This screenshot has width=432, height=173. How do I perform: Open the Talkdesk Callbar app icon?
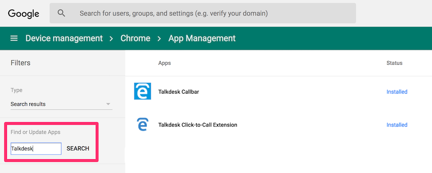coord(143,91)
